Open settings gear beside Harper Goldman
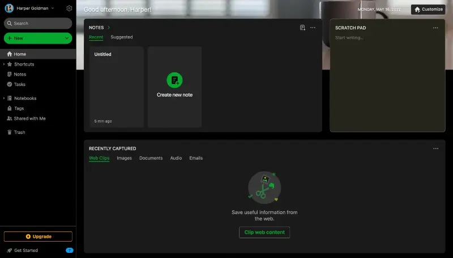This screenshot has width=453, height=258. tap(69, 8)
